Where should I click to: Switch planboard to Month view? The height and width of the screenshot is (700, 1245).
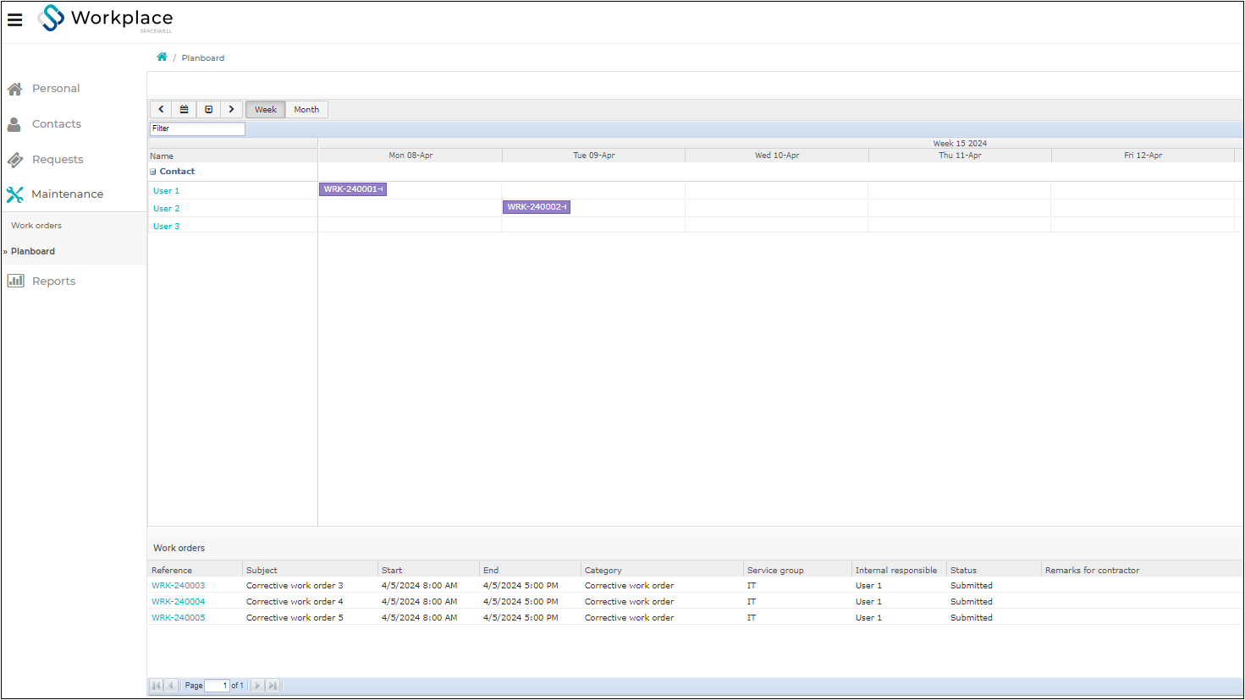306,109
